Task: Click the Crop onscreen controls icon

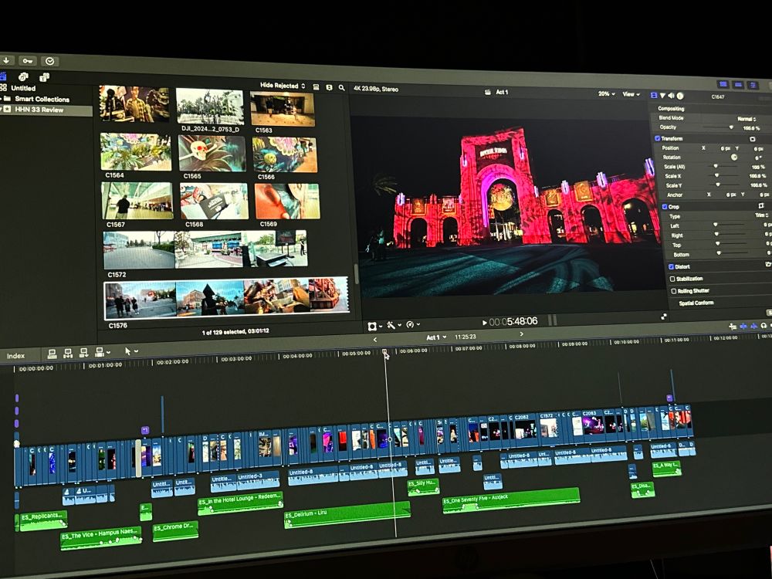Action: [x=760, y=206]
